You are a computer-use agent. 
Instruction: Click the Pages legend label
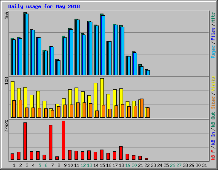(213, 52)
